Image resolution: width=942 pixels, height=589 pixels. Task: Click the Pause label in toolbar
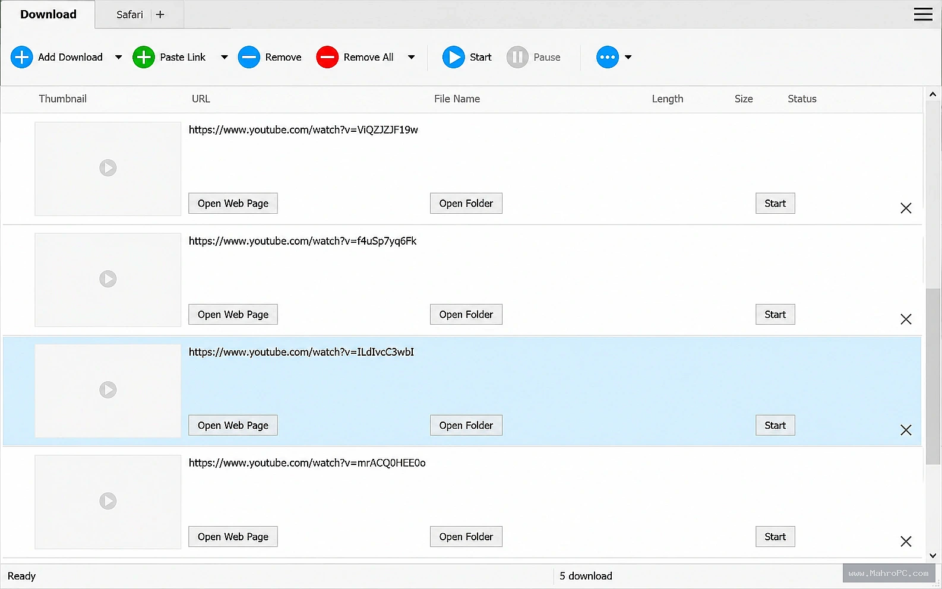547,58
